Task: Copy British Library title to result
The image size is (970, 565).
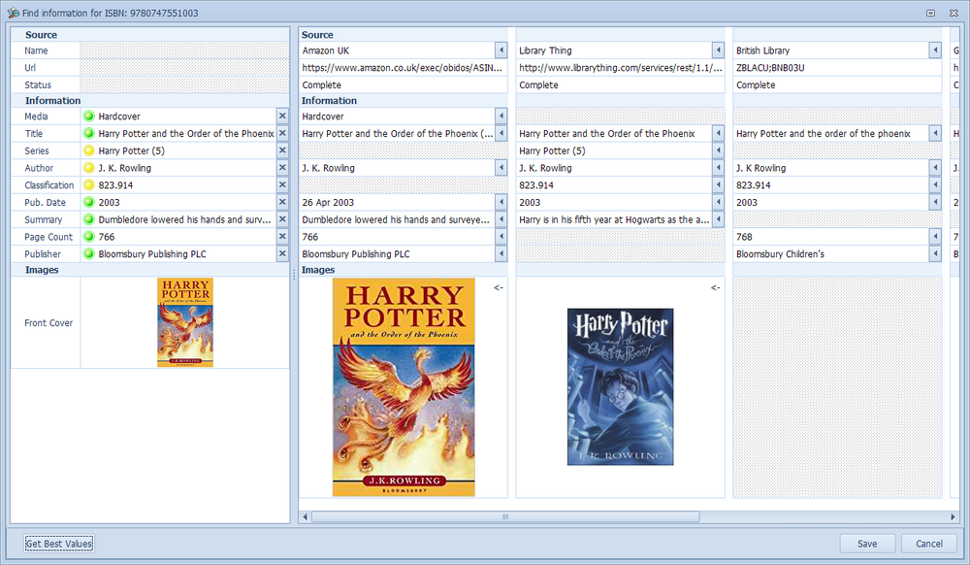Action: tap(935, 133)
